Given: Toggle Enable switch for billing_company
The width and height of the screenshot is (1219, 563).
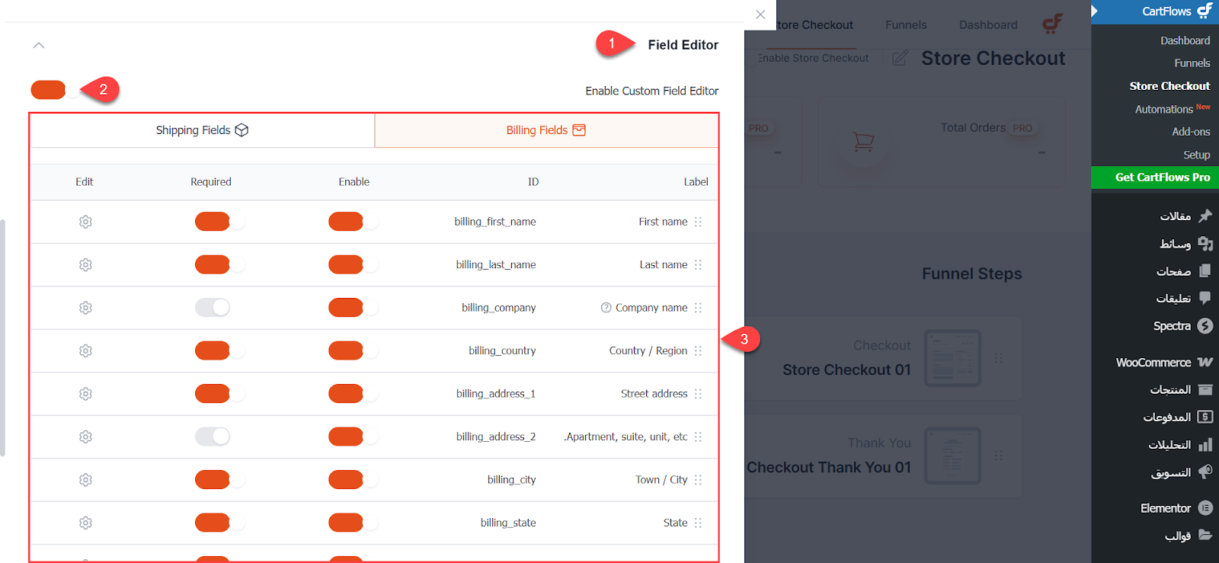Looking at the screenshot, I should tap(353, 308).
